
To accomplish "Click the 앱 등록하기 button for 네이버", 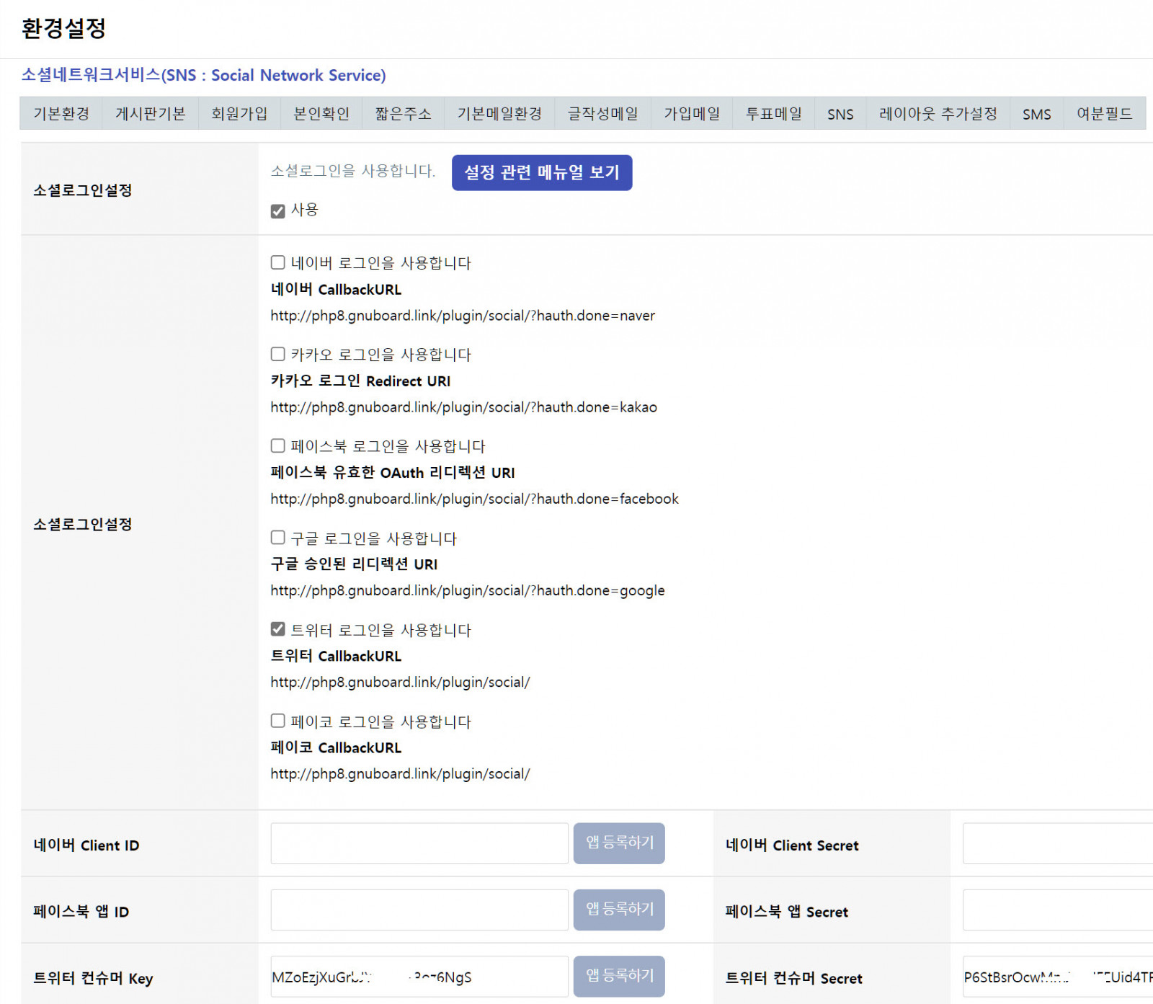I will tap(619, 843).
